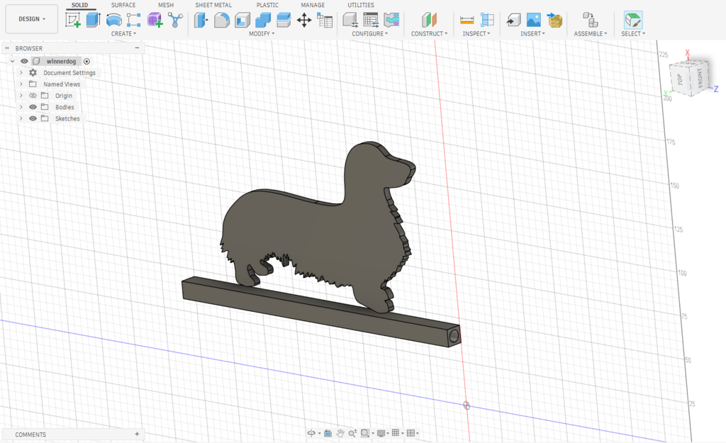The height and width of the screenshot is (443, 726).
Task: Switch to the SHEET METAL tab
Action: pyautogui.click(x=213, y=5)
